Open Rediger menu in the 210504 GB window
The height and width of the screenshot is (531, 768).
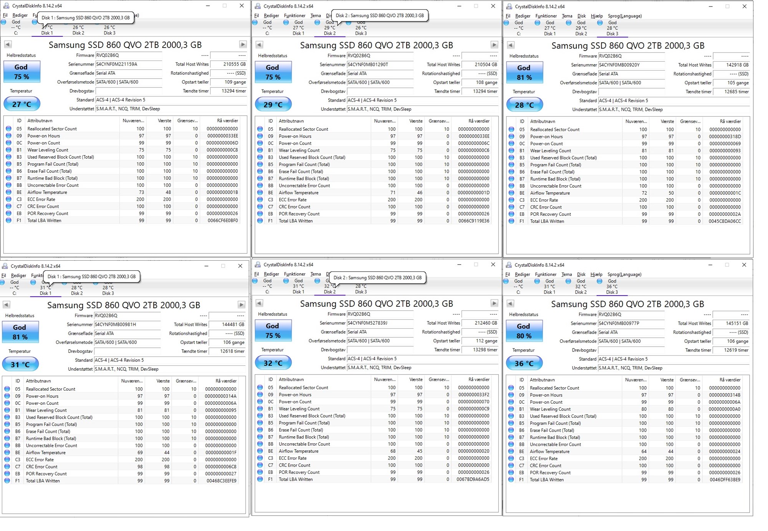coord(271,16)
